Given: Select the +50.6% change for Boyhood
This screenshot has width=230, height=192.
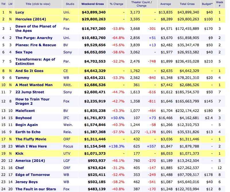Looking at the screenshot, I should (x=118, y=118).
